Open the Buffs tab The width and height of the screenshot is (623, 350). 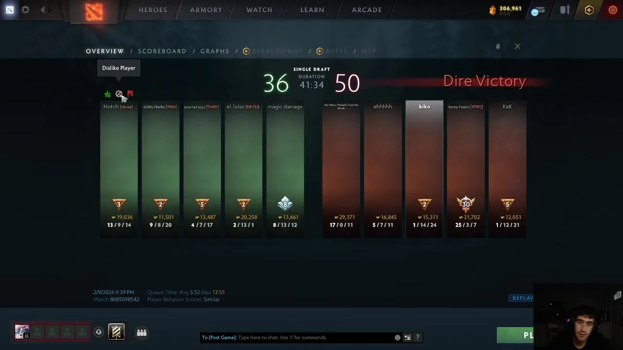coord(332,51)
